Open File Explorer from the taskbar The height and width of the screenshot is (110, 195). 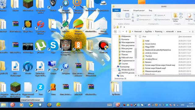[x=4, y=105]
